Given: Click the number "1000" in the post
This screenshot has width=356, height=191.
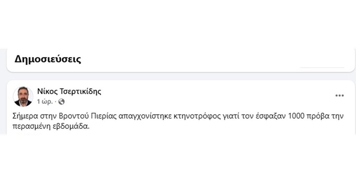Looking at the screenshot, I should tap(296, 116).
